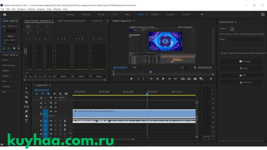
Task: Select the Razor tool
Action: click(26, 102)
